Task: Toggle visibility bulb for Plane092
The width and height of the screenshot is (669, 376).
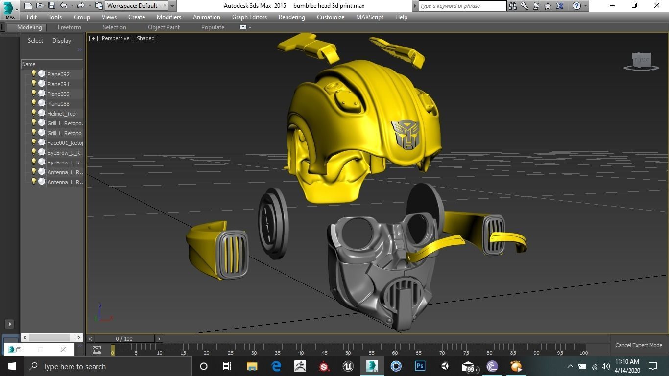Action: [x=33, y=74]
